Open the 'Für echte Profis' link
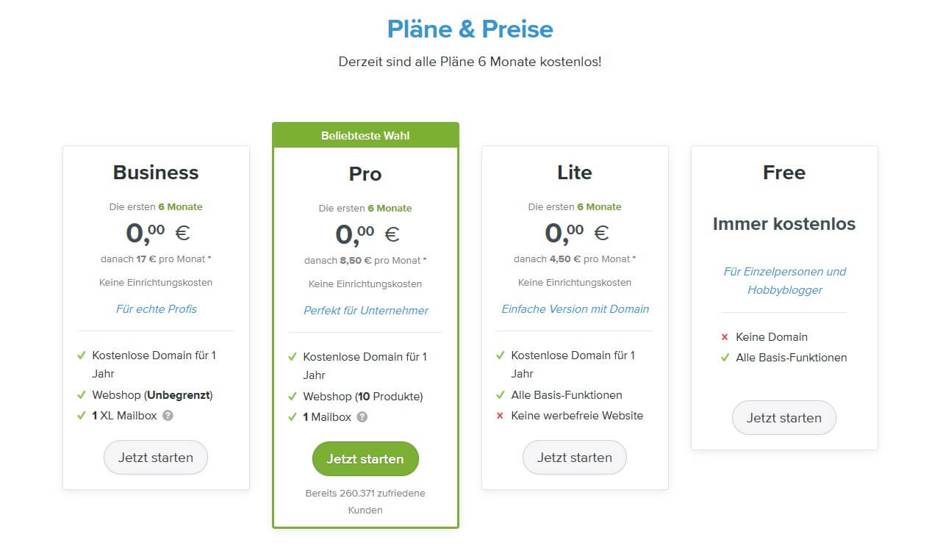Viewport: 943px width, 545px height. [x=156, y=309]
